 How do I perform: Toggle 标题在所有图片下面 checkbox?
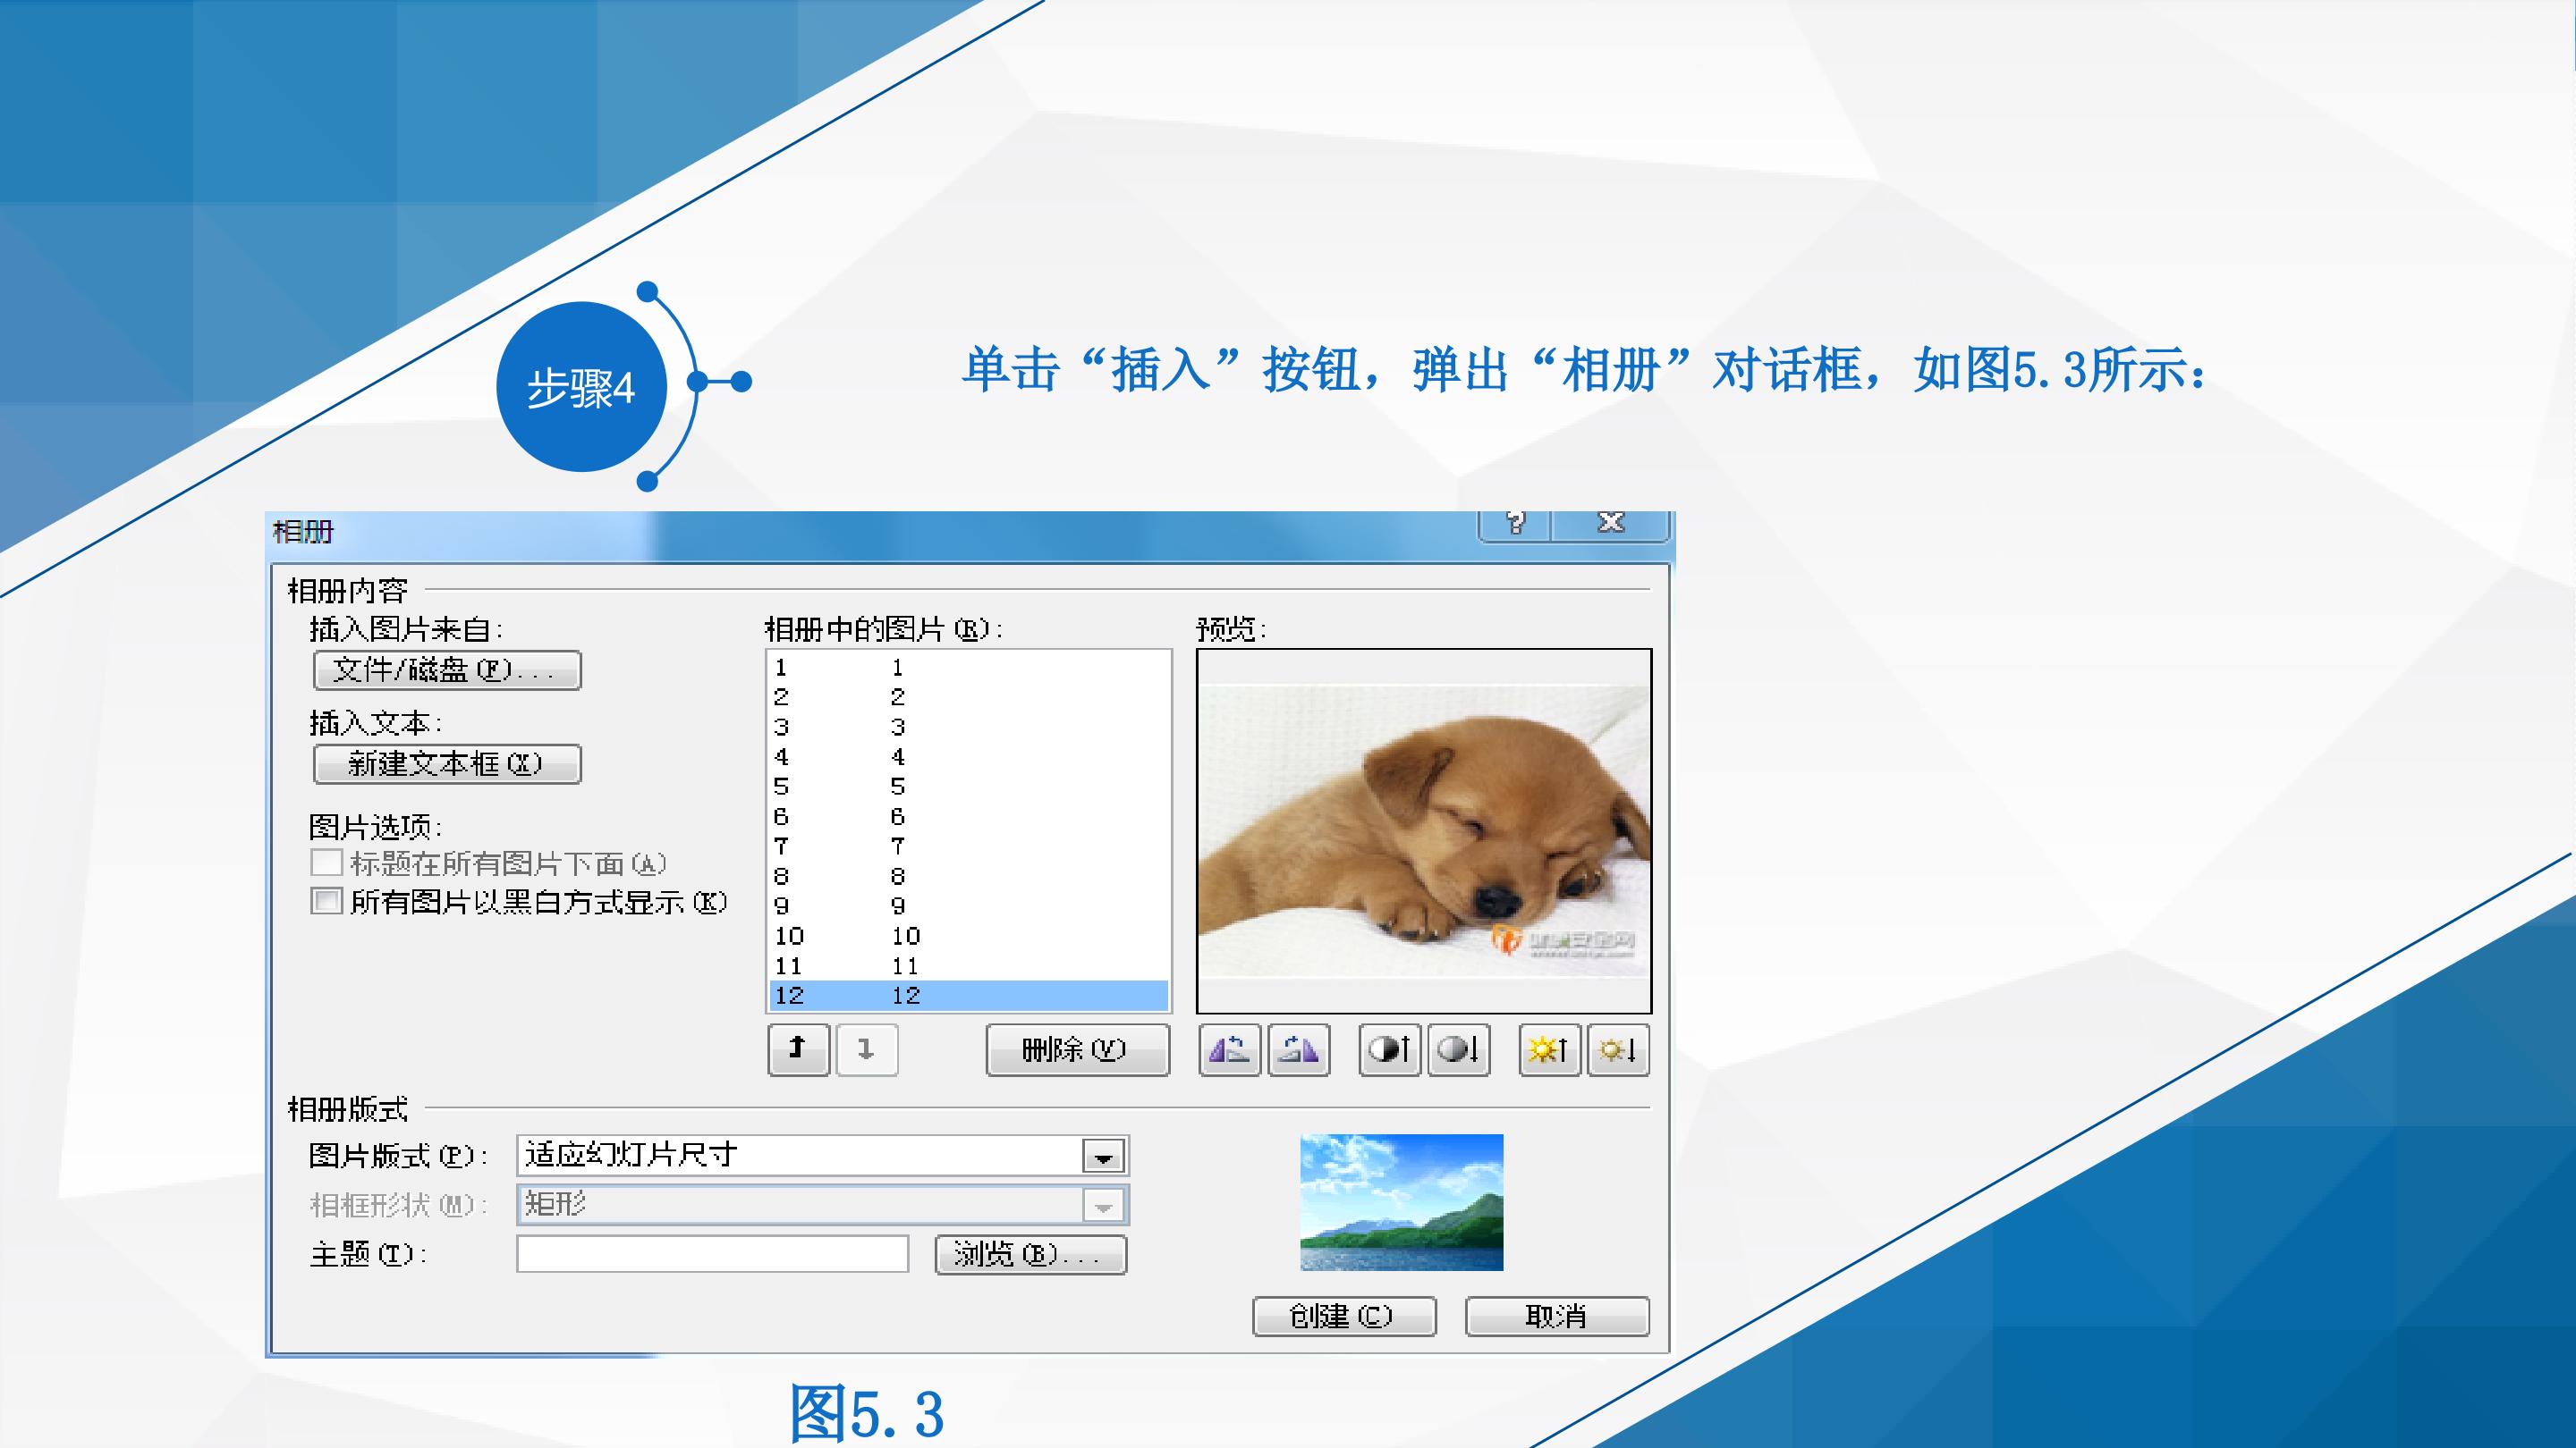[x=326, y=863]
